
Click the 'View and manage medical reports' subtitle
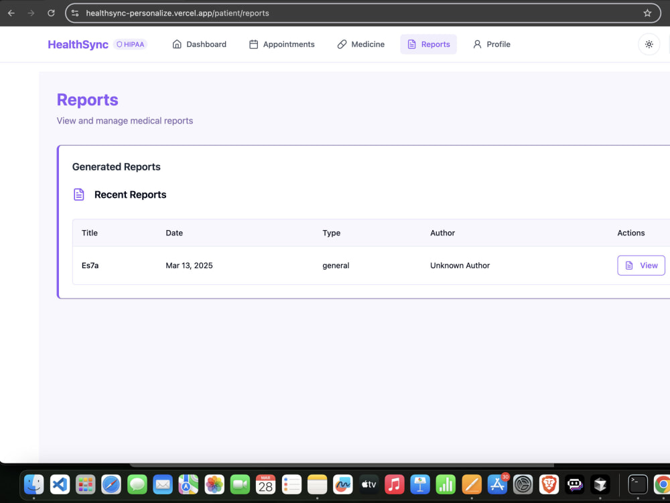(125, 121)
